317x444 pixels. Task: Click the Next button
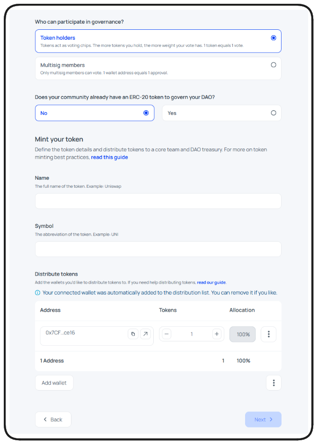click(263, 419)
